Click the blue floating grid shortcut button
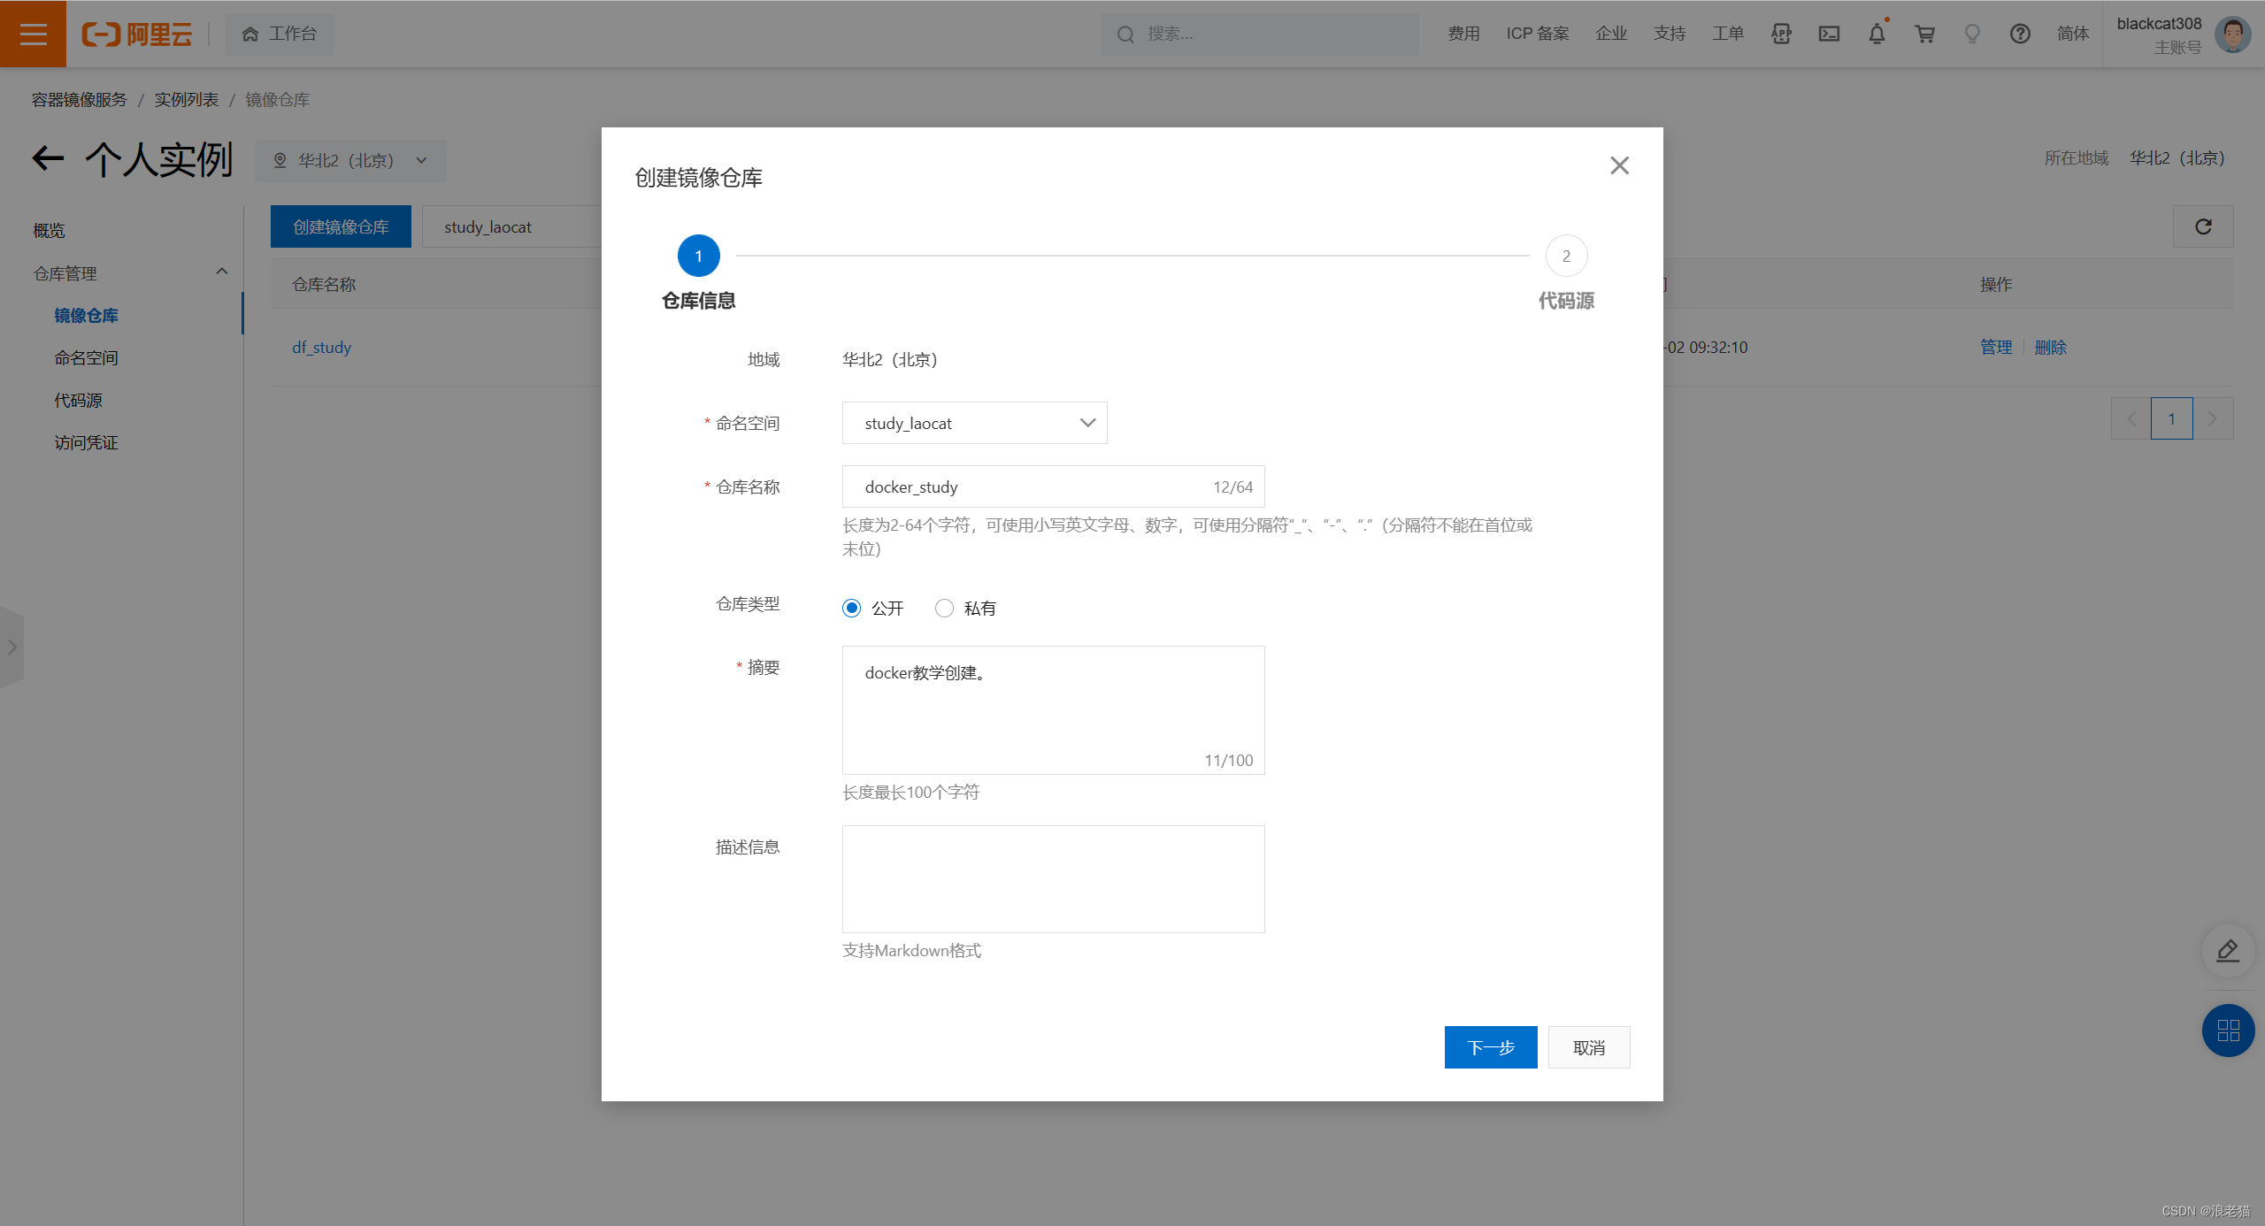Screen dimensions: 2265x1226 (x=2228, y=1031)
